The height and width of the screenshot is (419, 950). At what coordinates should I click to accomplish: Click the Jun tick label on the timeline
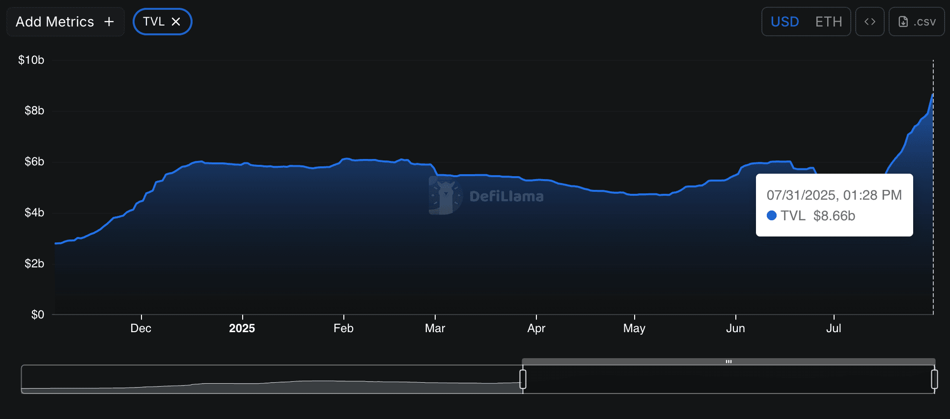(735, 328)
